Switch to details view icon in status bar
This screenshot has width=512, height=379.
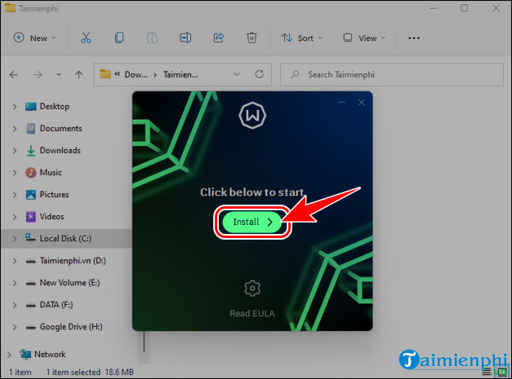click(487, 372)
